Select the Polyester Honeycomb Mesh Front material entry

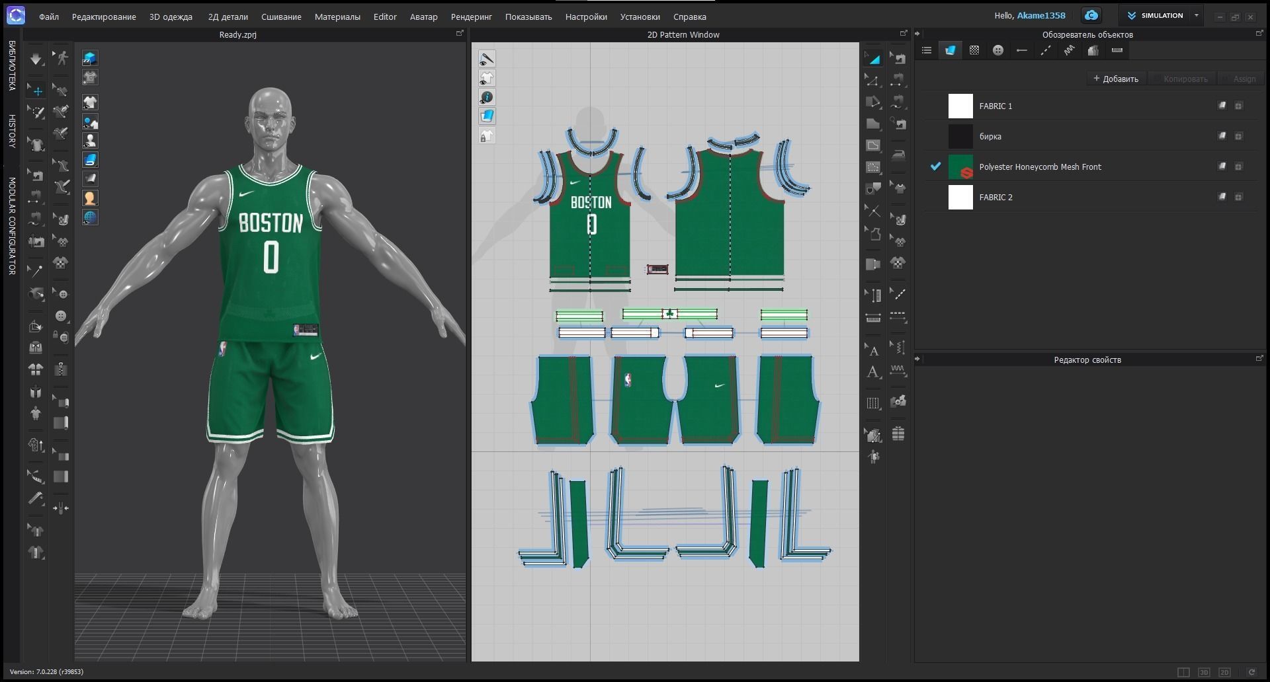pos(1040,167)
